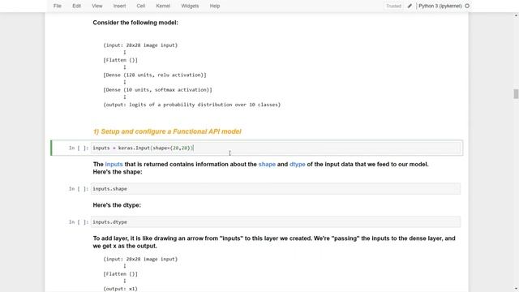Screen dimensions: 519x292
Task: Open the Help menu
Action: tap(215, 6)
